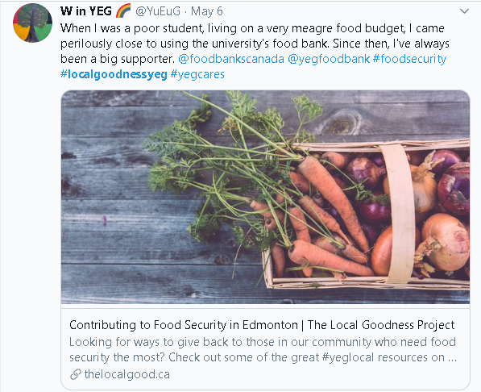Open the W in YEG profile name
This screenshot has width=481, height=392.
click(x=86, y=11)
